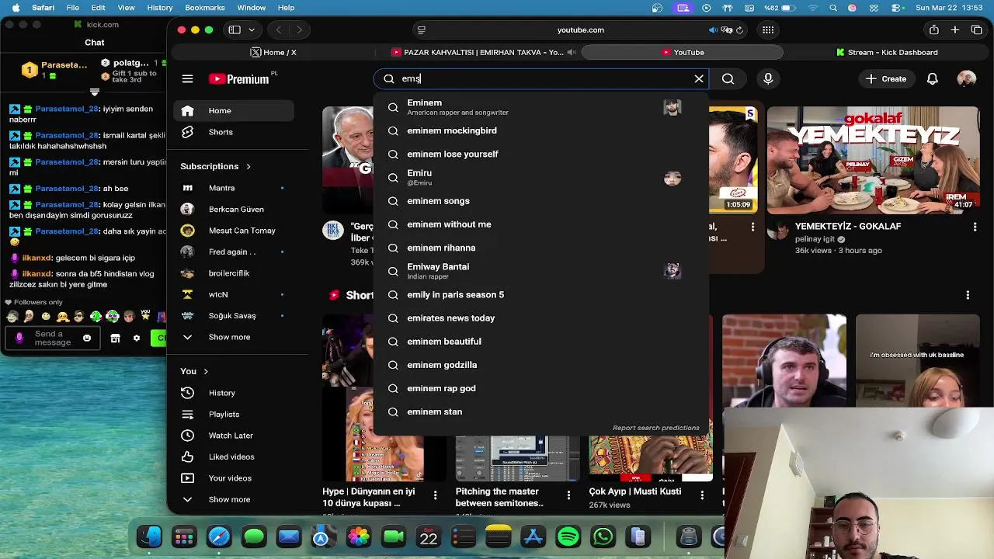Choose eminem without me suggestion

point(541,224)
